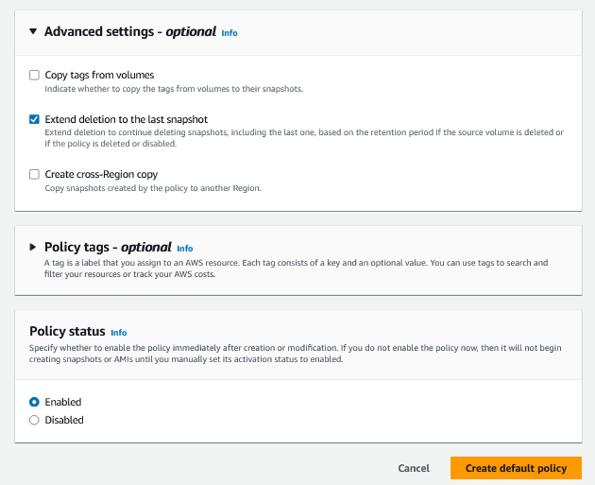
Task: Click the "Create cross-Region copy" label
Action: pos(102,174)
